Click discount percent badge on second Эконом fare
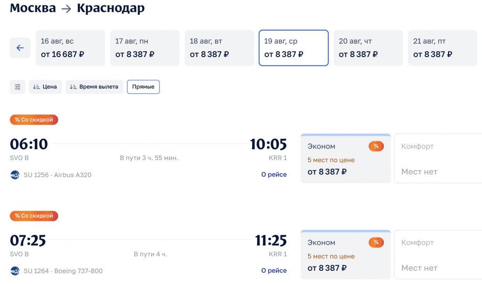482x284 pixels. point(376,243)
